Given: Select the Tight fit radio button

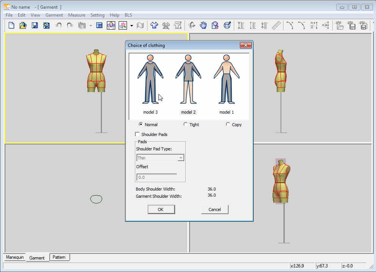Looking at the screenshot, I should [x=185, y=124].
